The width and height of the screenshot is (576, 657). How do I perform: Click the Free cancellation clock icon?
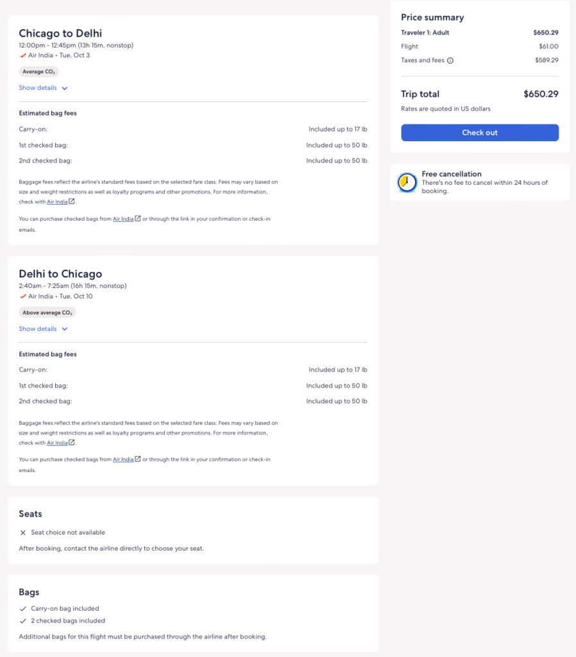[x=407, y=183]
